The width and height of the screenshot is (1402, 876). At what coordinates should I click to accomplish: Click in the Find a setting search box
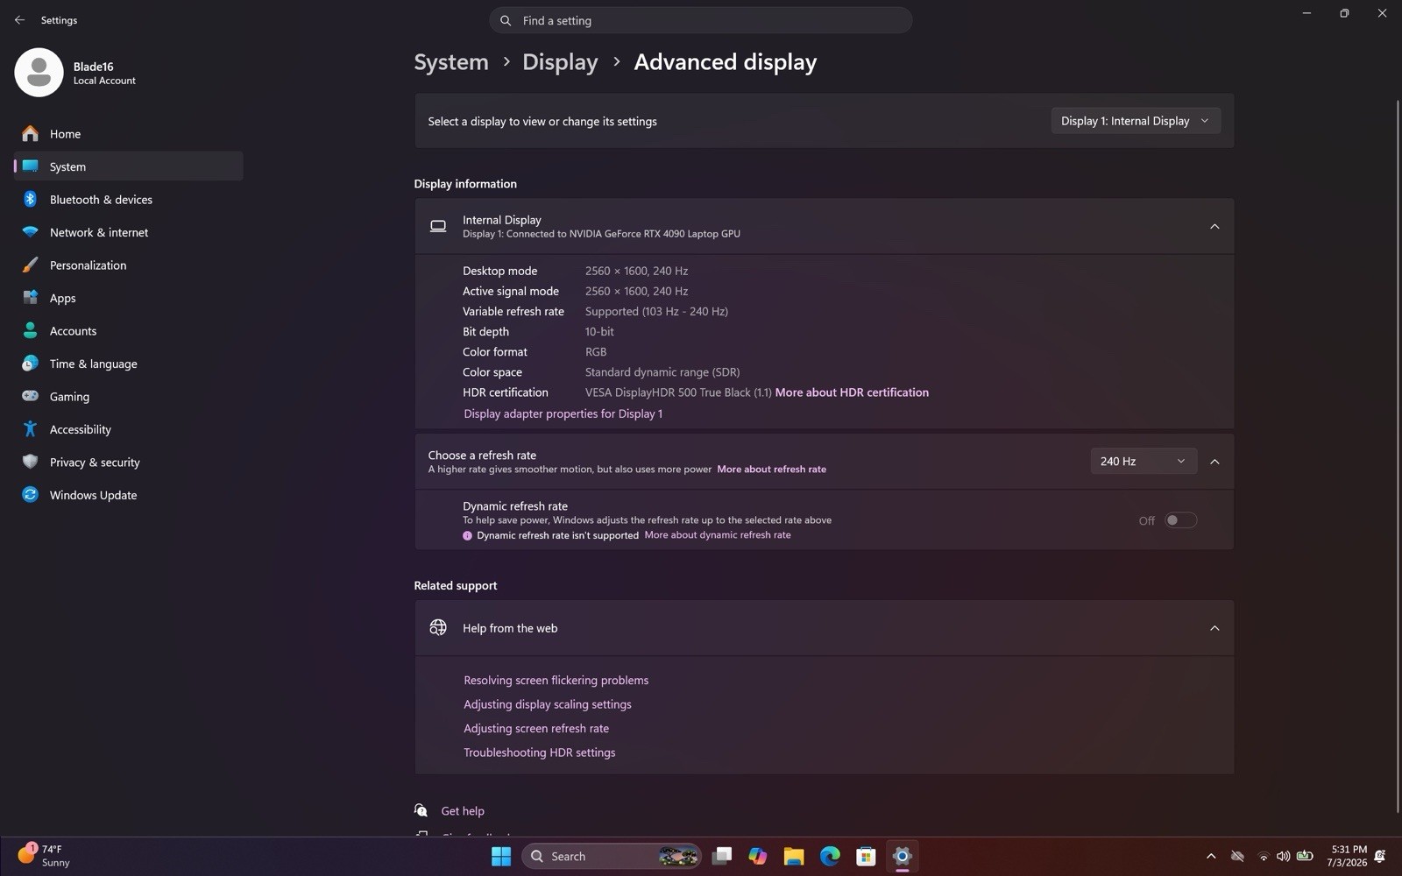[x=701, y=20]
